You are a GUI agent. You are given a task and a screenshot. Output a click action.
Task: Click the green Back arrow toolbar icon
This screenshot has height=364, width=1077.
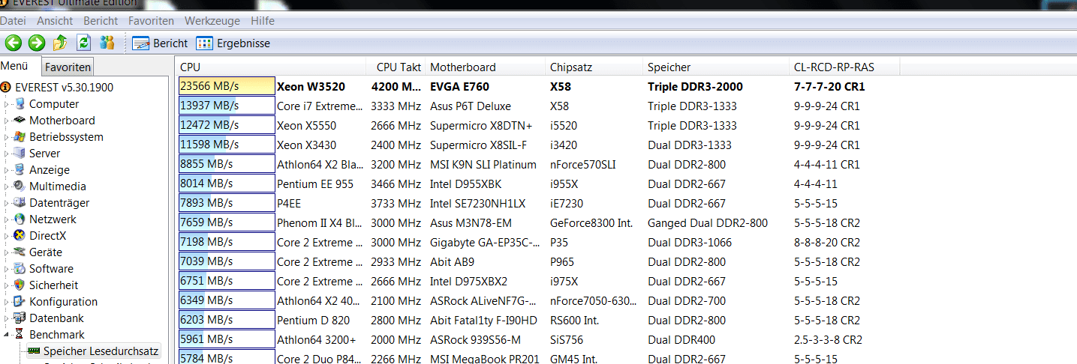(13, 43)
